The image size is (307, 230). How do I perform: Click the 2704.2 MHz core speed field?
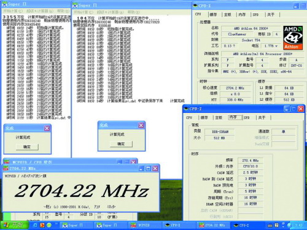(235, 88)
